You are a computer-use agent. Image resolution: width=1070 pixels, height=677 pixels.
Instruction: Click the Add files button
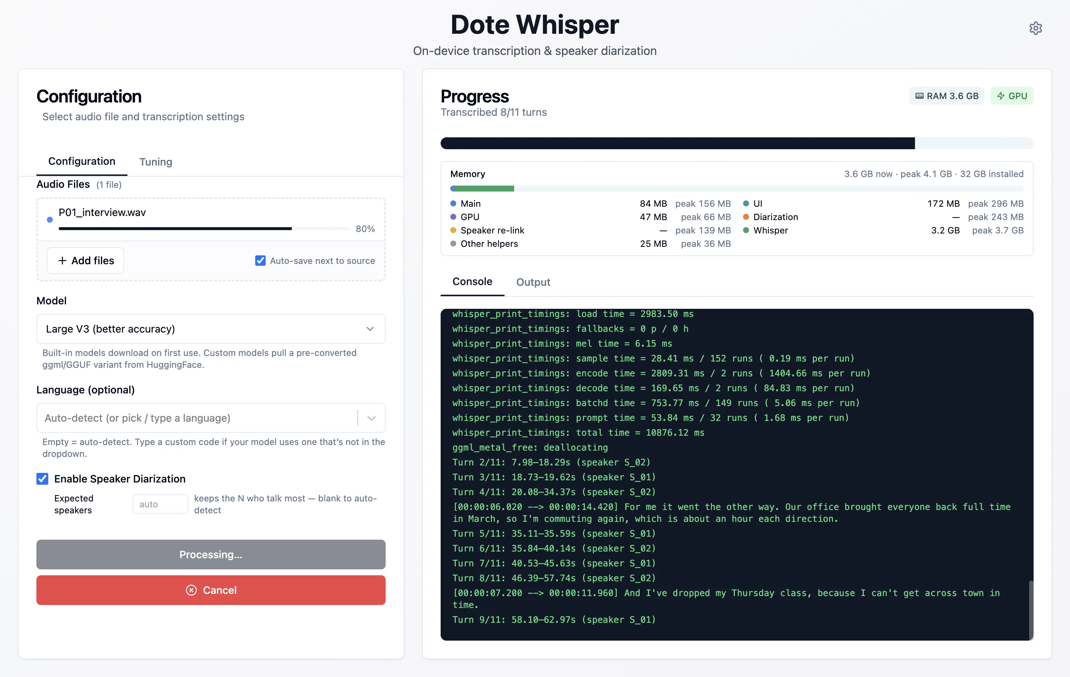(x=85, y=261)
